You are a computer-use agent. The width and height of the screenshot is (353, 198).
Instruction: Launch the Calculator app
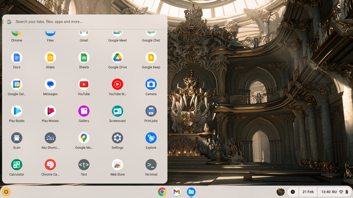point(17,165)
